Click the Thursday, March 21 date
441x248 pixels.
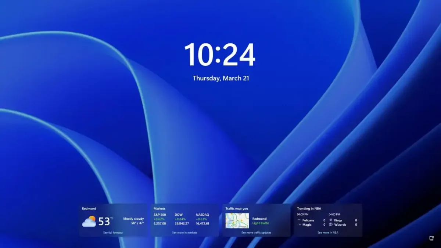(221, 78)
